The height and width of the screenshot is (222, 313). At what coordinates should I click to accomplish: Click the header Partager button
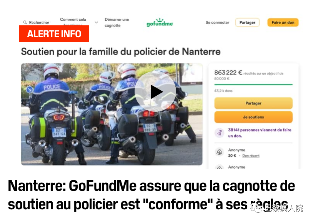point(247,22)
